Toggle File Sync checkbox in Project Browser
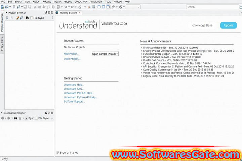 tap(32, 18)
